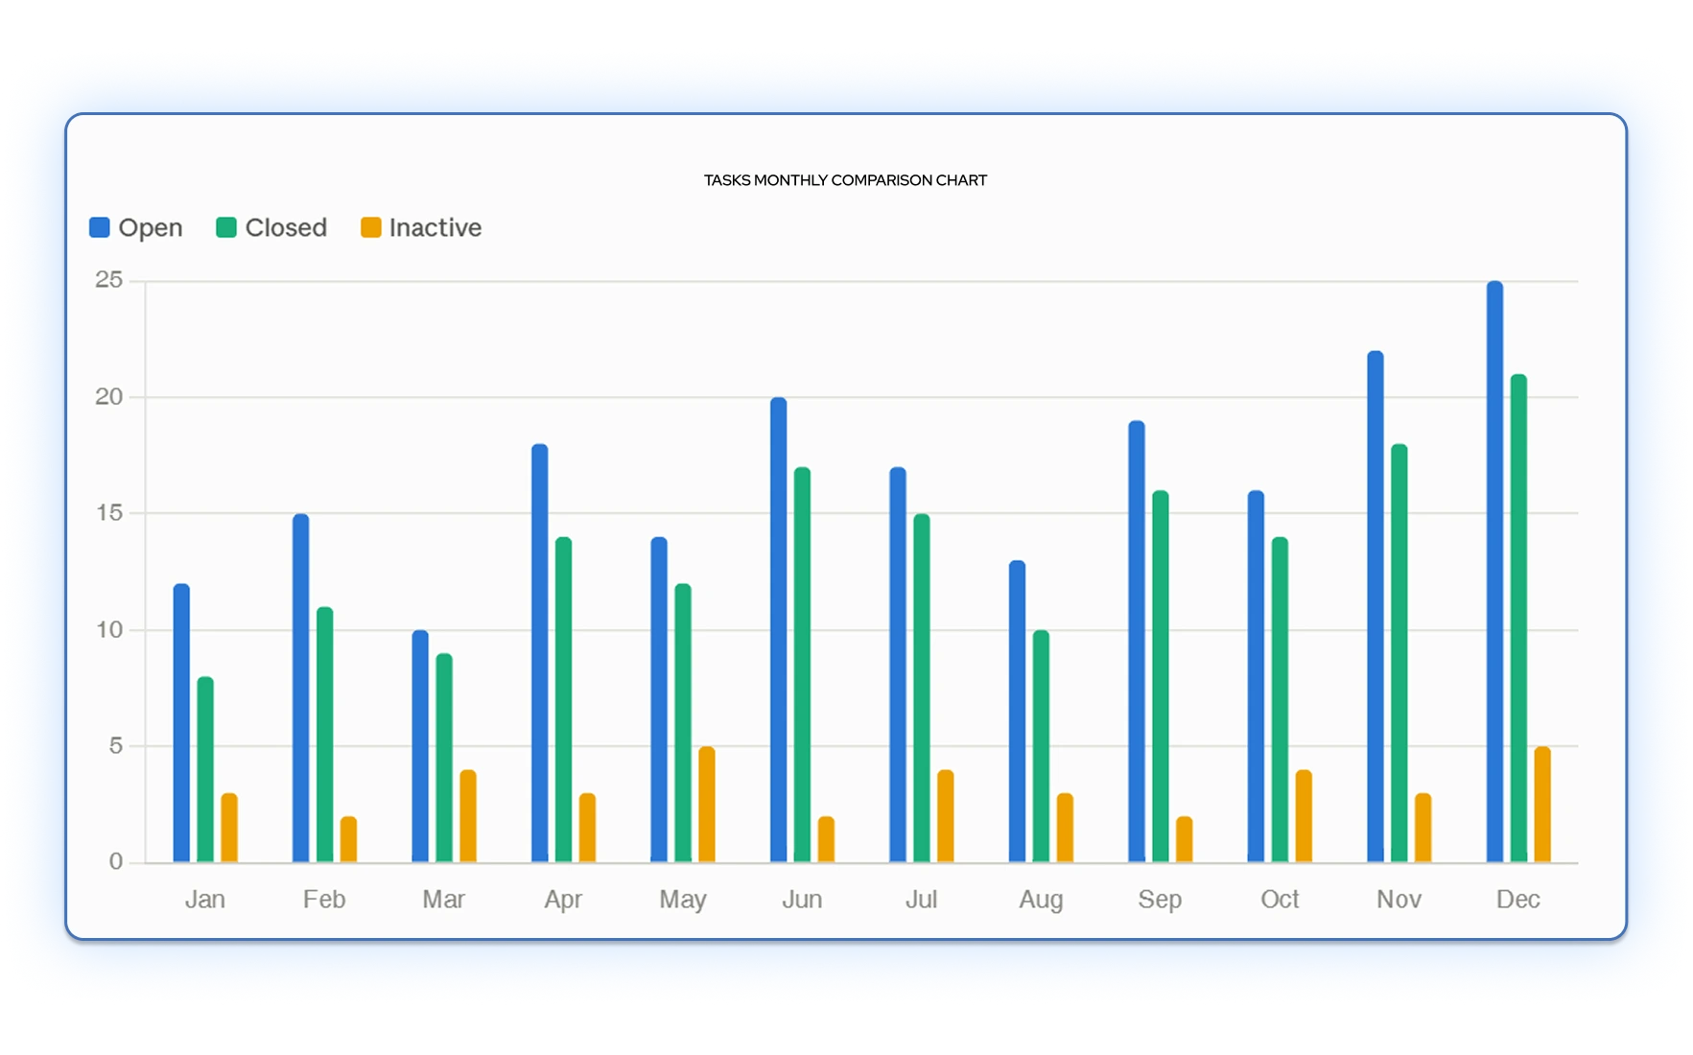
Task: Click the chart title 'TASKS MONTHLY COMPARISON CHART'
Action: [x=845, y=180]
